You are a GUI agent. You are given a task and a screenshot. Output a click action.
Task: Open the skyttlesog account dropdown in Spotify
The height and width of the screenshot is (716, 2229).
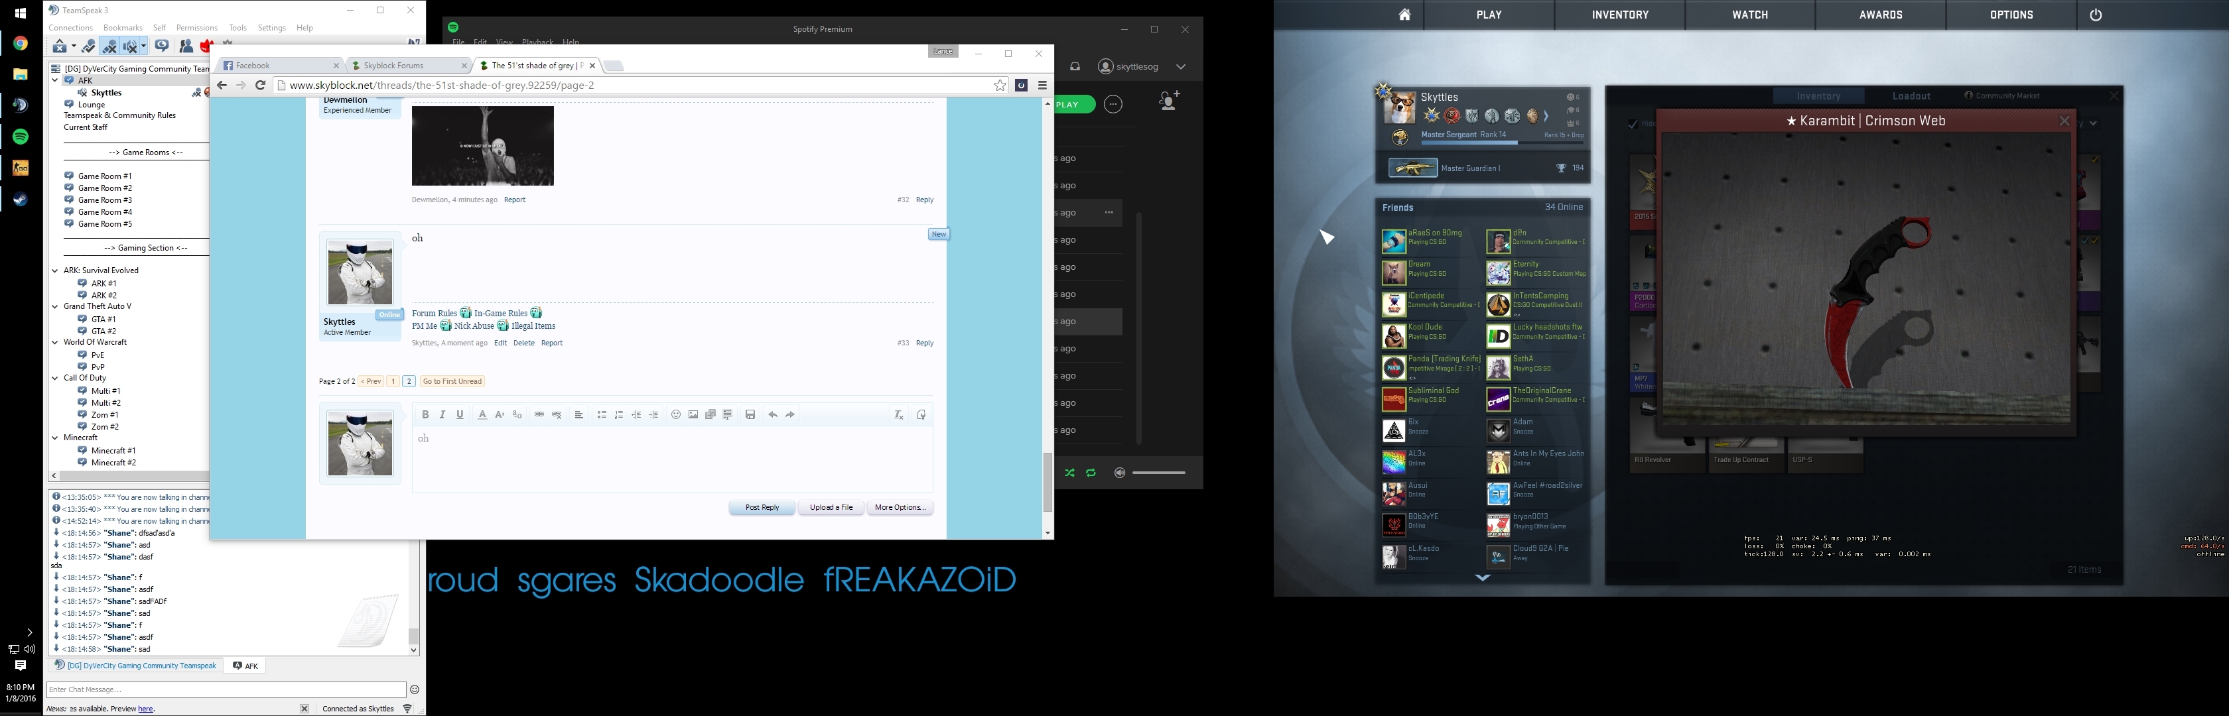[x=1180, y=66]
